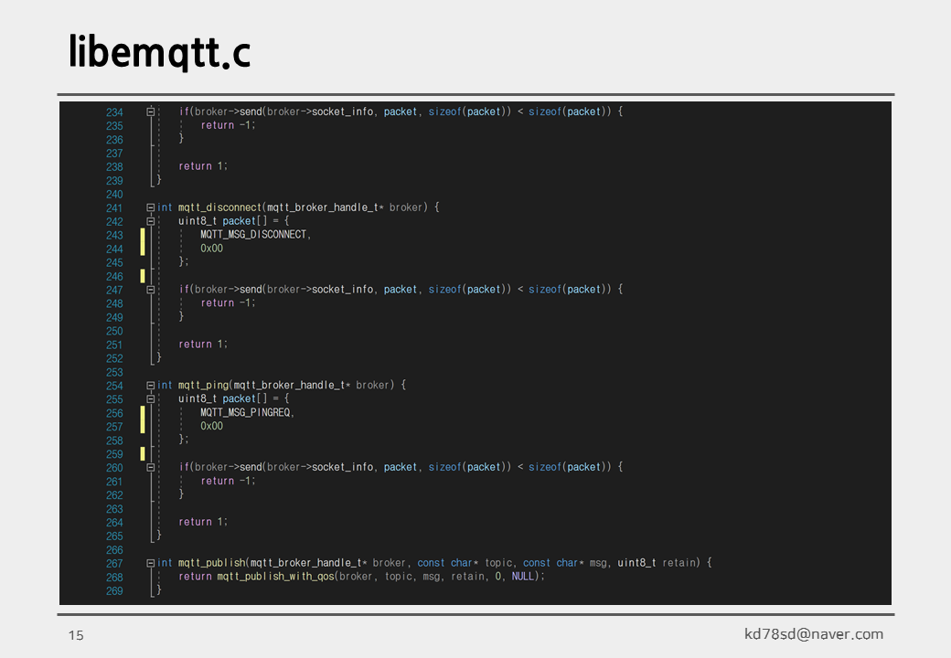The width and height of the screenshot is (951, 658).
Task: Collapse the packet array fold at line 242
Action: click(x=150, y=221)
